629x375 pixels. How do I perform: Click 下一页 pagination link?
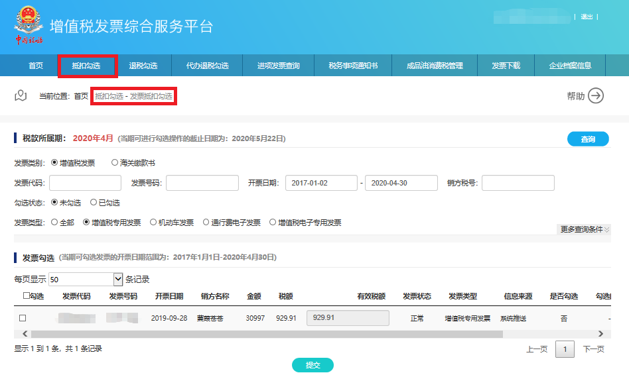(x=593, y=349)
